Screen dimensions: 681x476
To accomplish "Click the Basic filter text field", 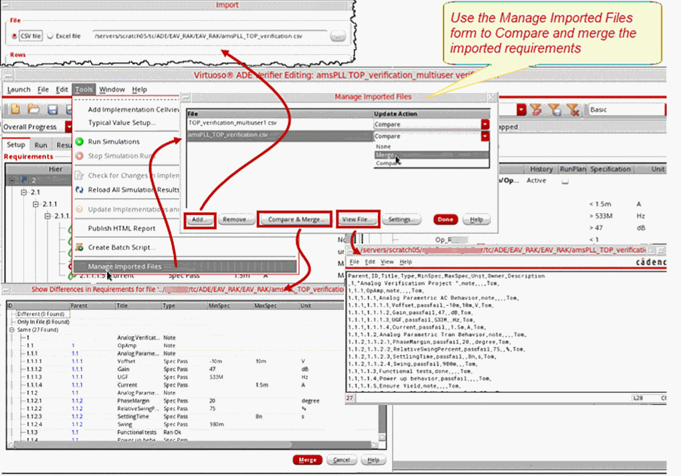I will pyautogui.click(x=626, y=110).
